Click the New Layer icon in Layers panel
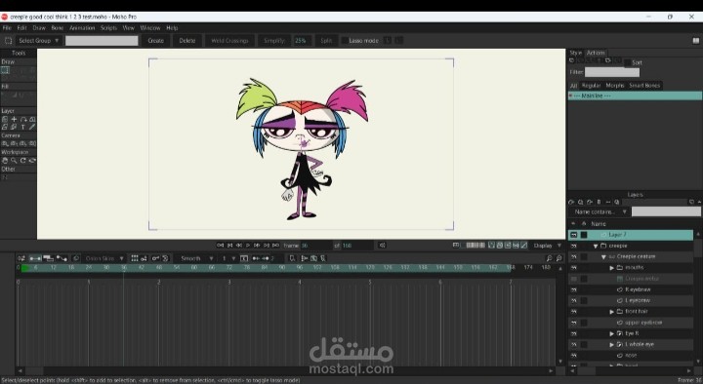 (571, 203)
